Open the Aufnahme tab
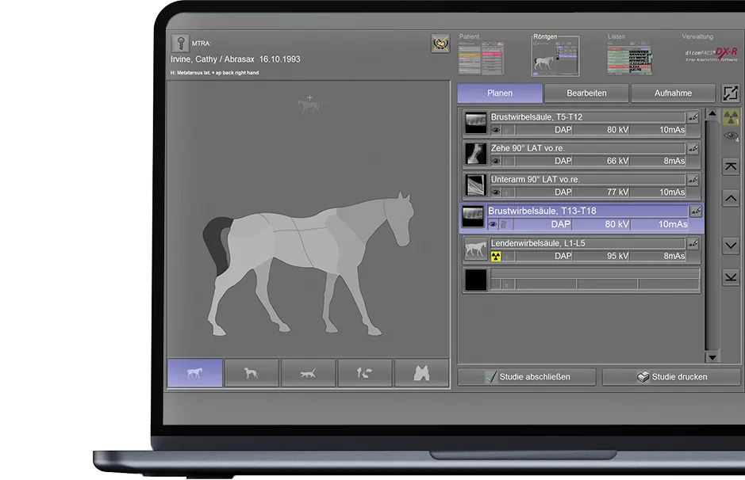 click(x=673, y=93)
